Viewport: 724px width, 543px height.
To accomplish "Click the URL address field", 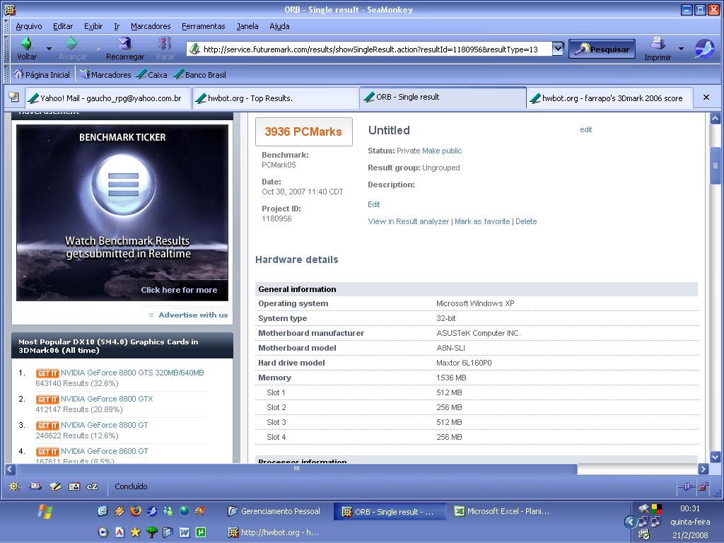I will click(370, 49).
